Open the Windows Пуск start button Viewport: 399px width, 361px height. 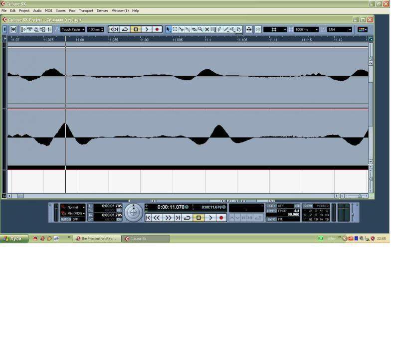[x=14, y=239]
